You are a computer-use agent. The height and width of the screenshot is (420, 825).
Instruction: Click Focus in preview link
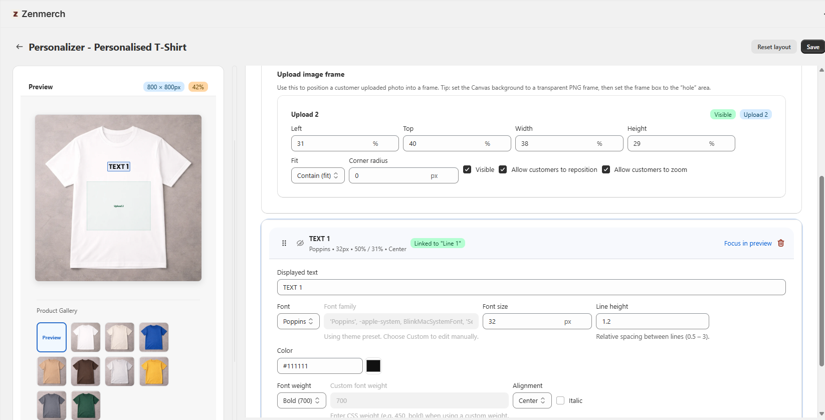tap(747, 243)
